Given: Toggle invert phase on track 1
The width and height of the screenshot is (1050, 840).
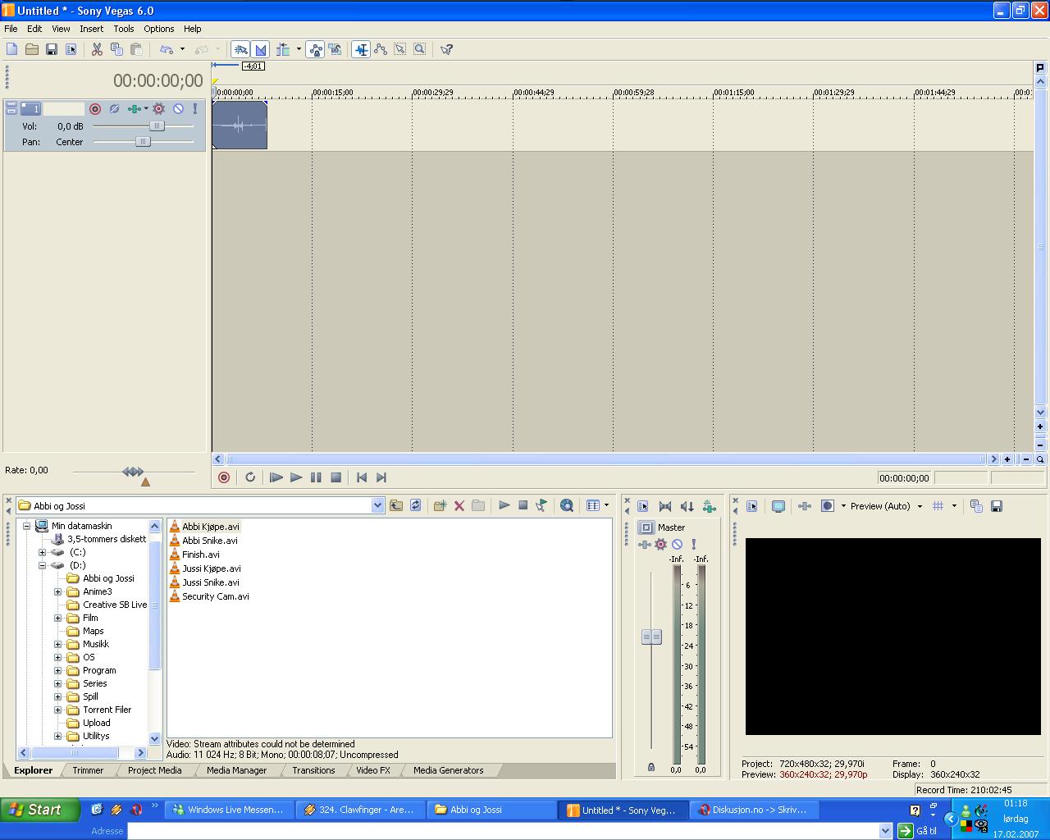Looking at the screenshot, I should tap(114, 108).
